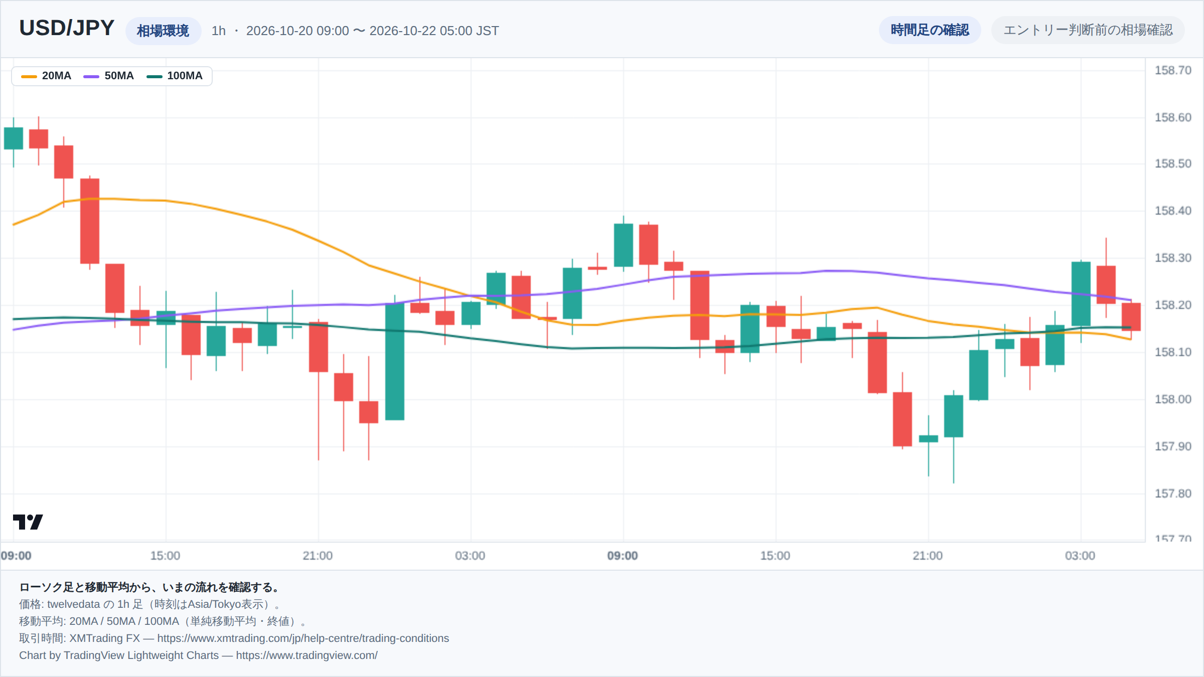
Task: Click the tall green candle after 21:00
Action: [395, 362]
